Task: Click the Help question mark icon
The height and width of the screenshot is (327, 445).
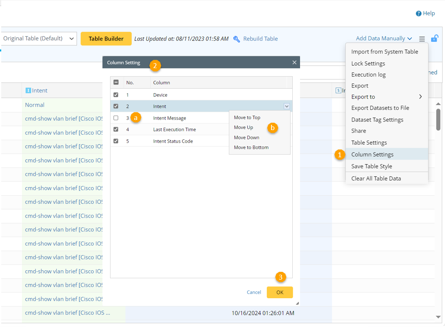Action: point(418,13)
